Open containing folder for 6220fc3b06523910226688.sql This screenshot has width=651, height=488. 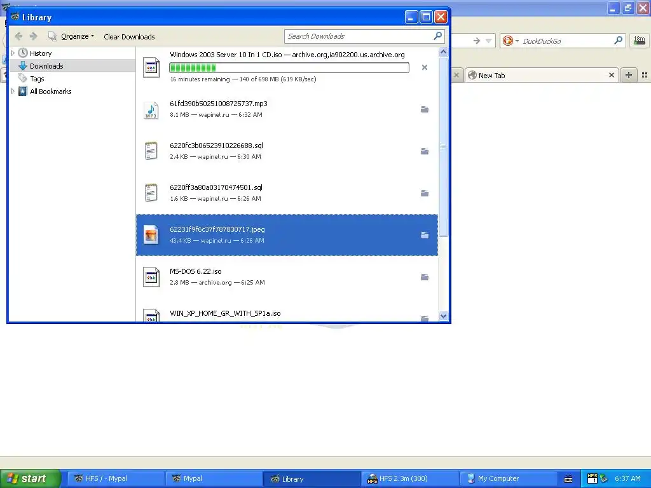[424, 151]
